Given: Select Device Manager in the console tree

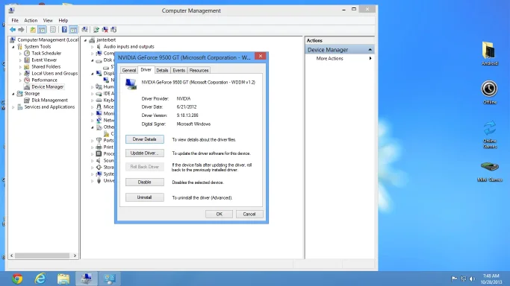Looking at the screenshot, I should [x=48, y=87].
